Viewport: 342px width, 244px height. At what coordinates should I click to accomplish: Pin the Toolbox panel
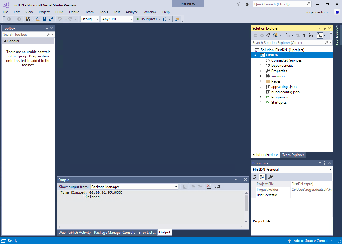pos(47,28)
